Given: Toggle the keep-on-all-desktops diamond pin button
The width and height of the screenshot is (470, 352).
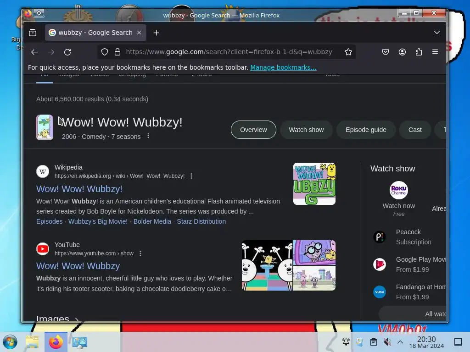Looking at the screenshot, I should (x=39, y=13).
